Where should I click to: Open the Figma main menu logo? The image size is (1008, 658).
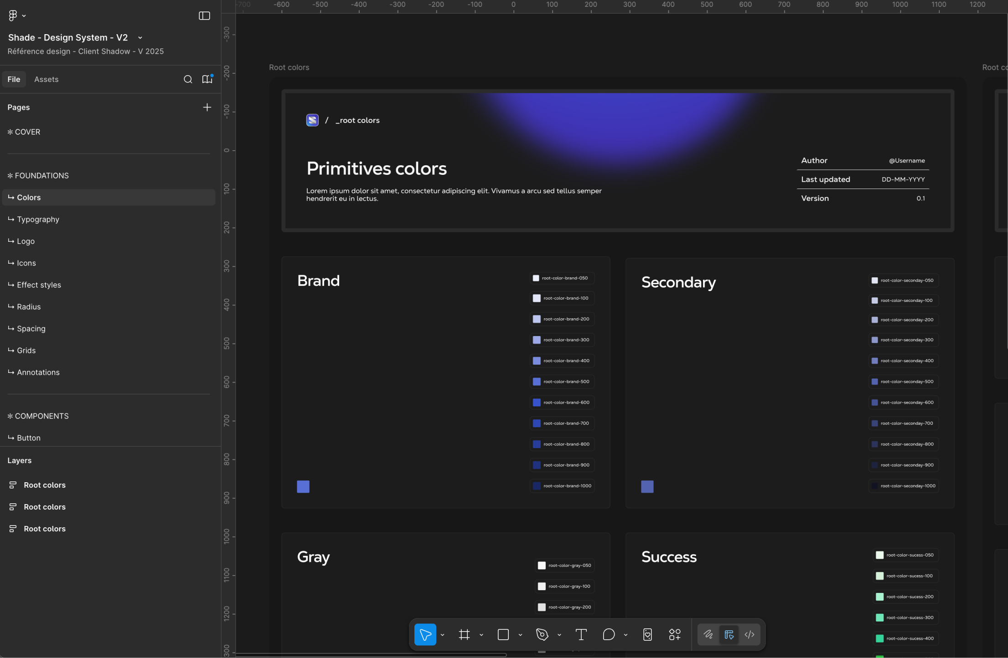point(13,15)
